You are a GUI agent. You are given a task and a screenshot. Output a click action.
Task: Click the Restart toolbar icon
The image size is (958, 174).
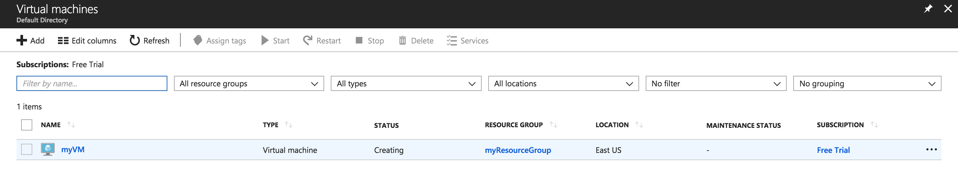308,41
